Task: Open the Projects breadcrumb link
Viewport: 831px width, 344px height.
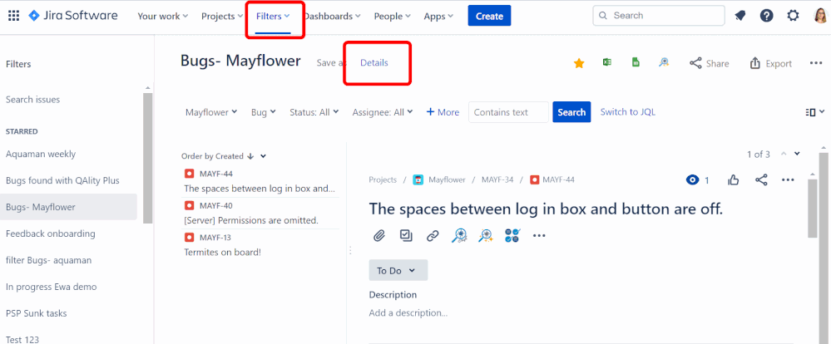Action: tap(383, 180)
